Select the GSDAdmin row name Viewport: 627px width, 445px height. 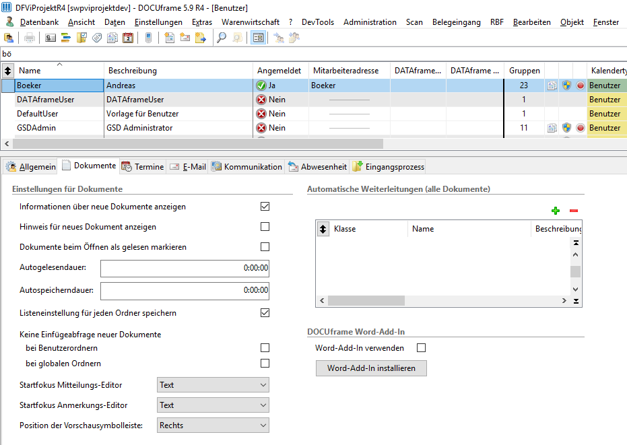36,128
